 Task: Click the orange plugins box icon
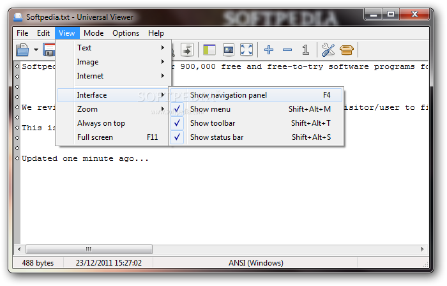pos(347,50)
